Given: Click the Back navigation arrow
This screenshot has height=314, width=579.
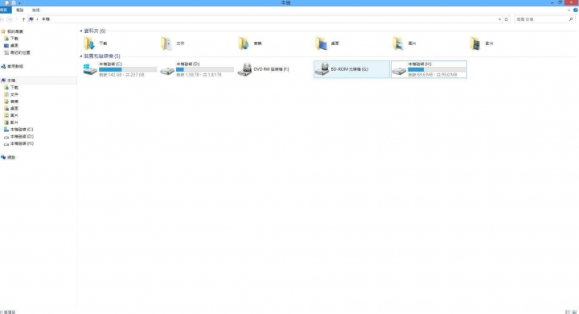Looking at the screenshot, I should (x=2, y=19).
